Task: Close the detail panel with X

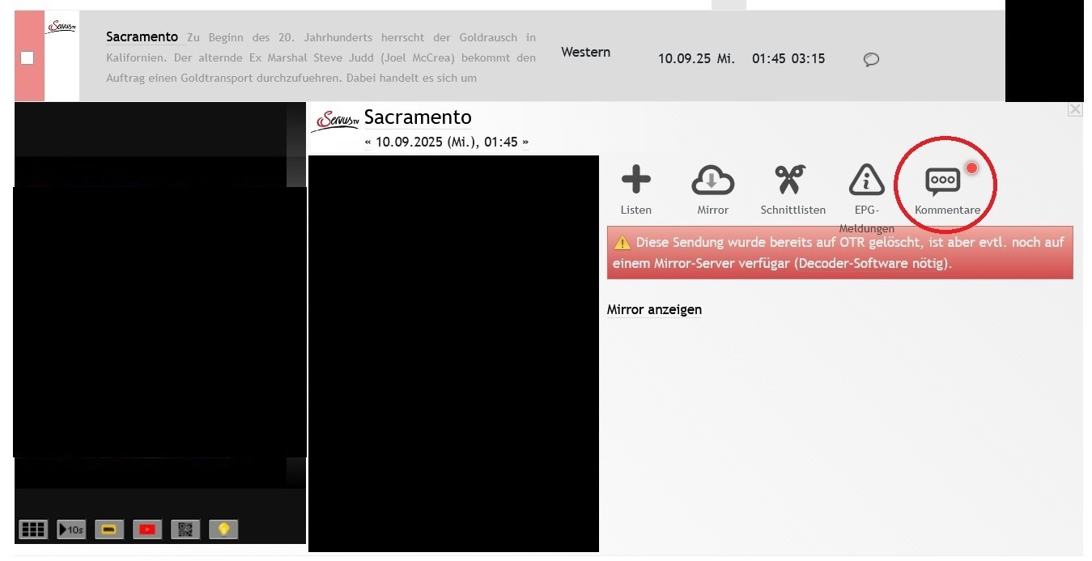Action: pyautogui.click(x=1075, y=109)
